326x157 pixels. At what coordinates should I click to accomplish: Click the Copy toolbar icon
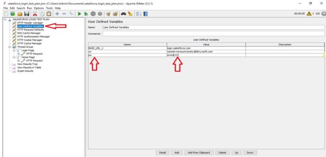pos(42,14)
